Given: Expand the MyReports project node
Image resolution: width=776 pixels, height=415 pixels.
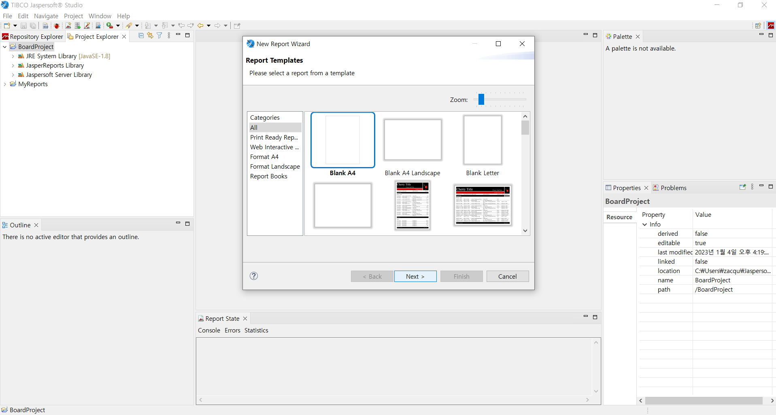Looking at the screenshot, I should [5, 84].
